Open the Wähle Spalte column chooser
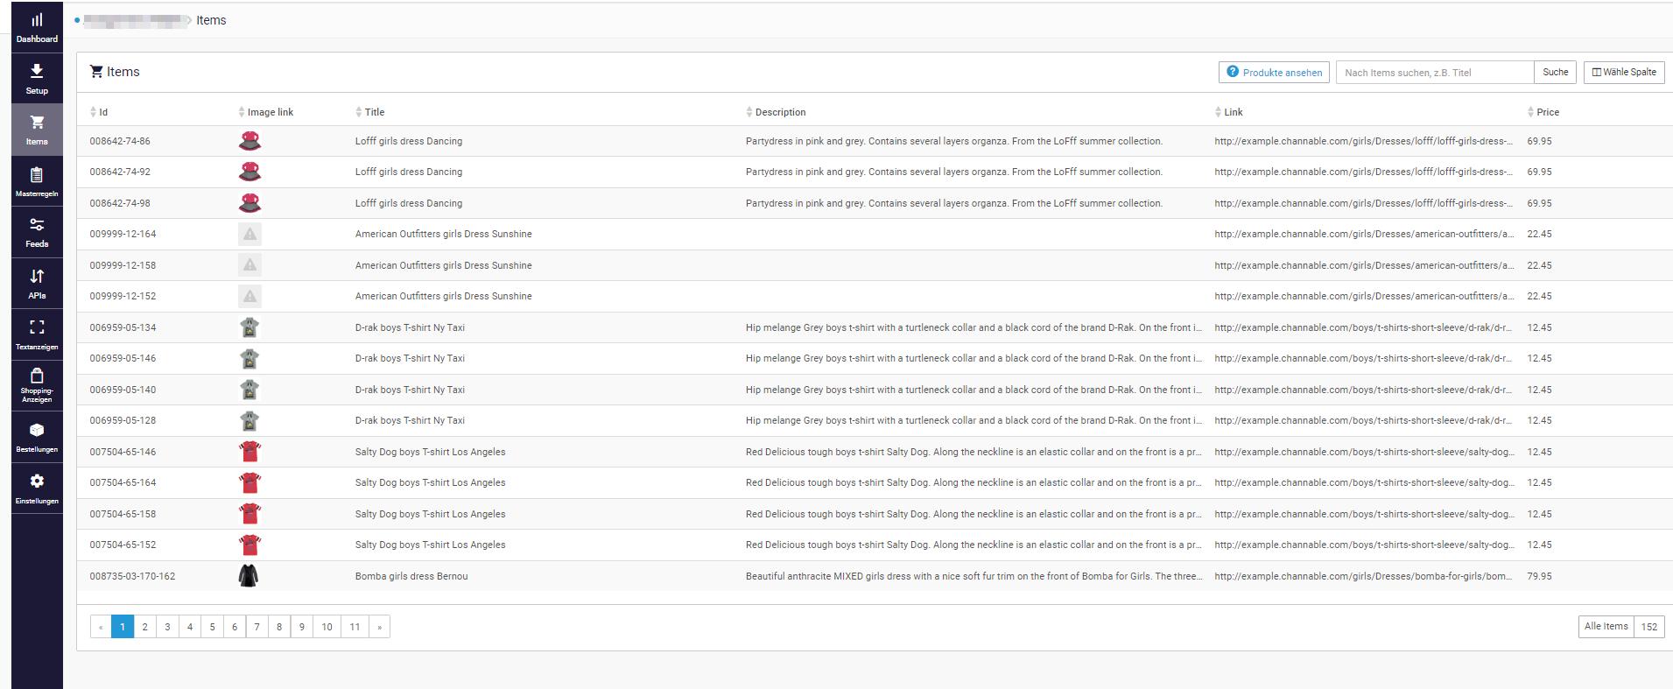 click(x=1623, y=72)
